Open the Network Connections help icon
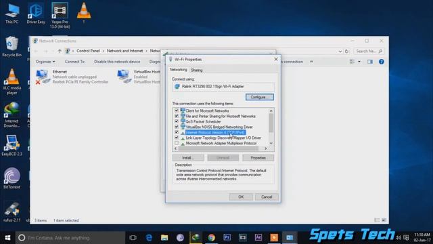Screen dimensions: 433x244 [382, 62]
